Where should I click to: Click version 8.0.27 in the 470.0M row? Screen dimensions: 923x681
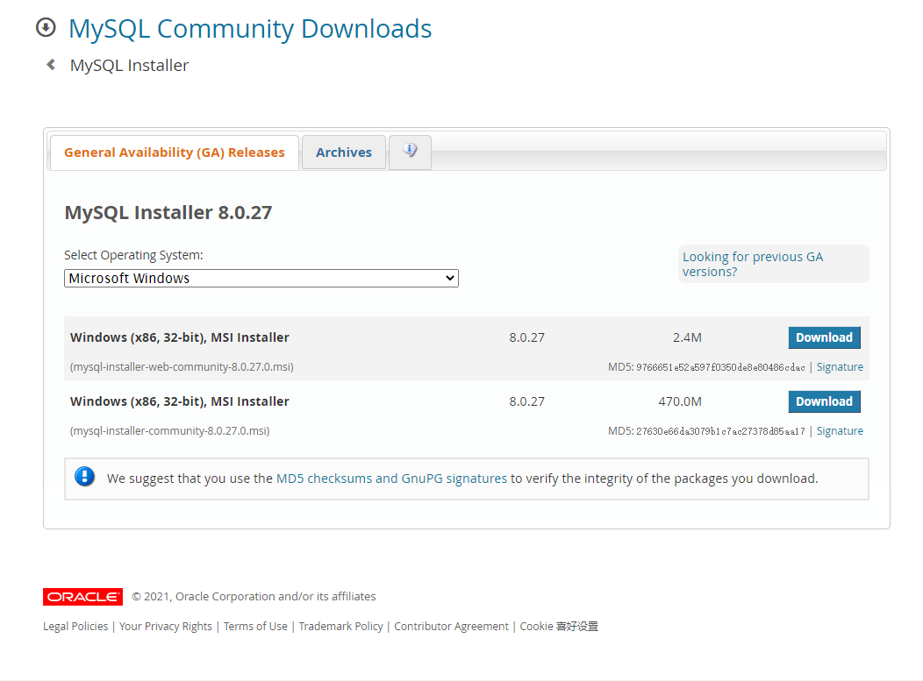pyautogui.click(x=526, y=401)
